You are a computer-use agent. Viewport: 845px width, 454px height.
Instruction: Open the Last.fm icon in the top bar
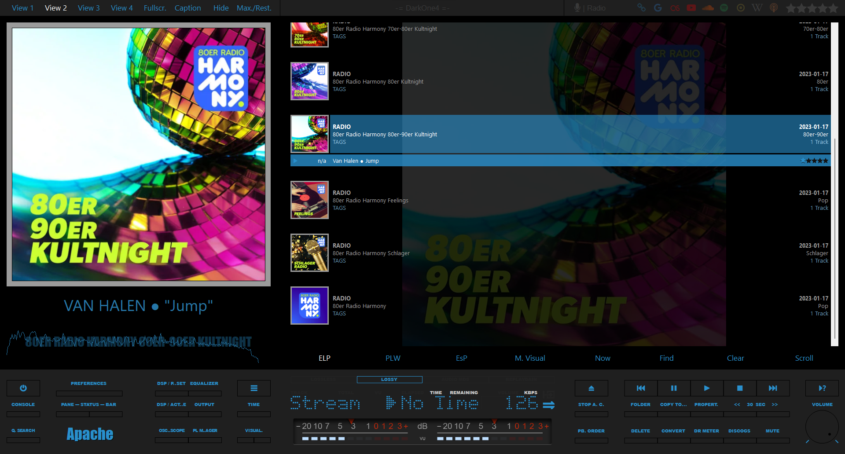coord(675,8)
